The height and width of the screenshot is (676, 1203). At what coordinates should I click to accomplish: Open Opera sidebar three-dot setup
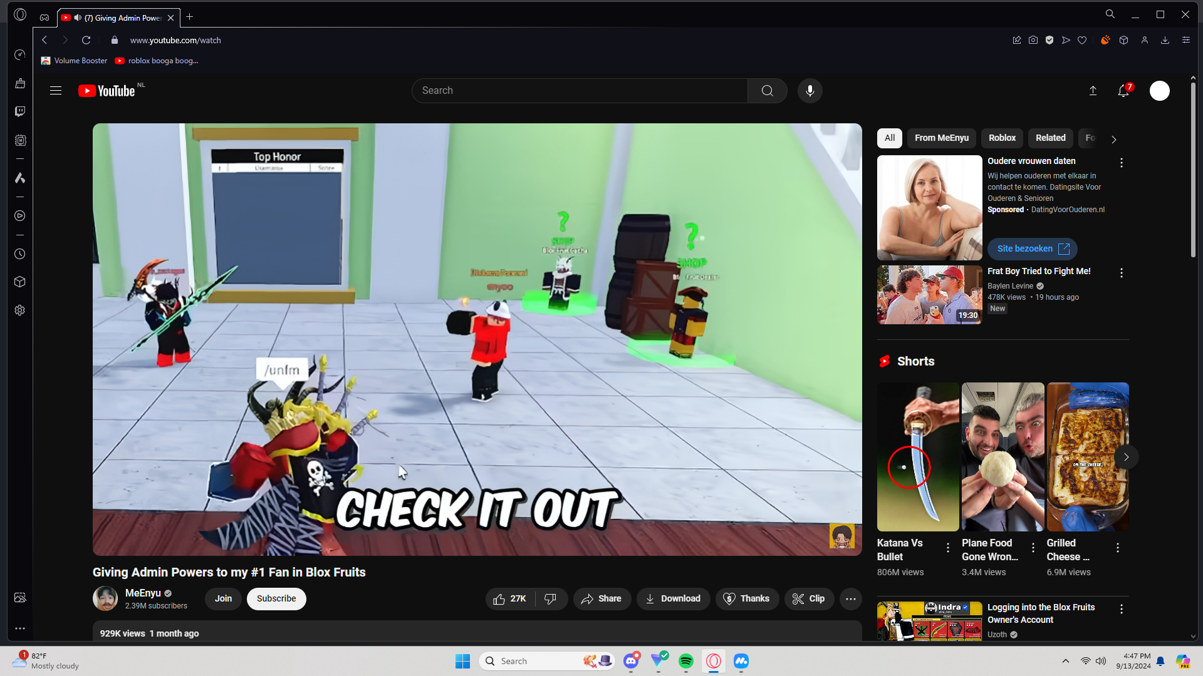(20, 628)
